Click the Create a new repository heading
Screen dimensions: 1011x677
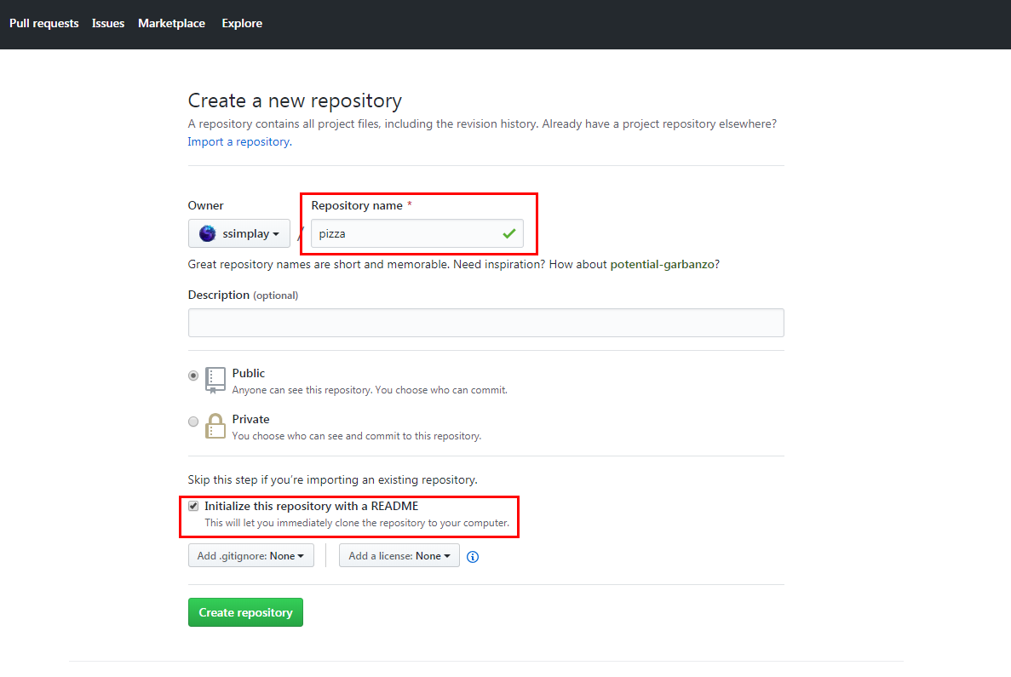pyautogui.click(x=295, y=100)
